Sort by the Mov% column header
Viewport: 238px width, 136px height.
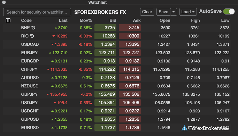[x=86, y=20]
